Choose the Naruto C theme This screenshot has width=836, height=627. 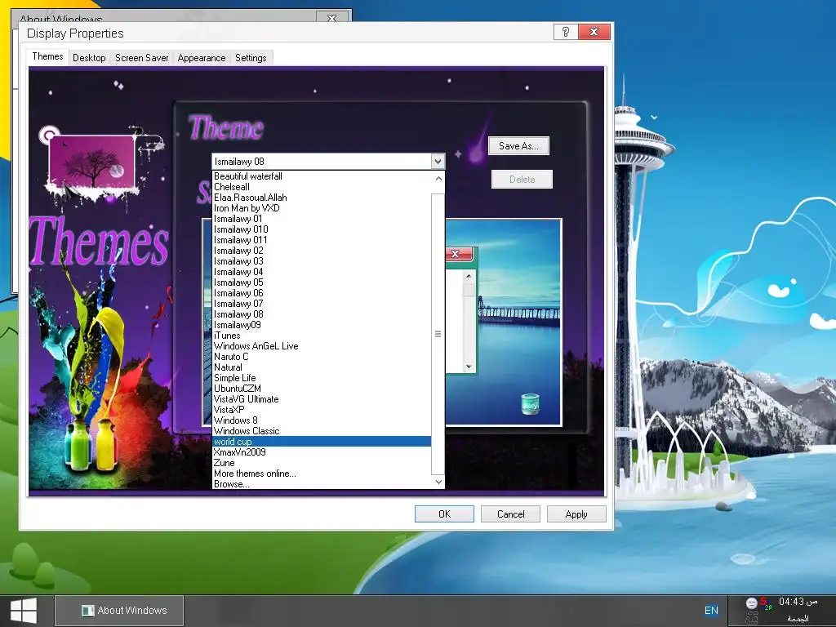coord(322,357)
